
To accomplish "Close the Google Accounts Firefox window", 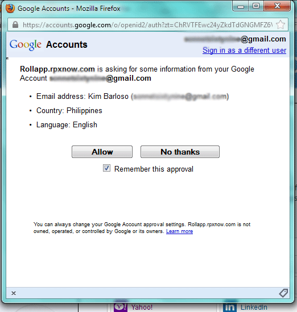I will pyautogui.click(x=277, y=6).
